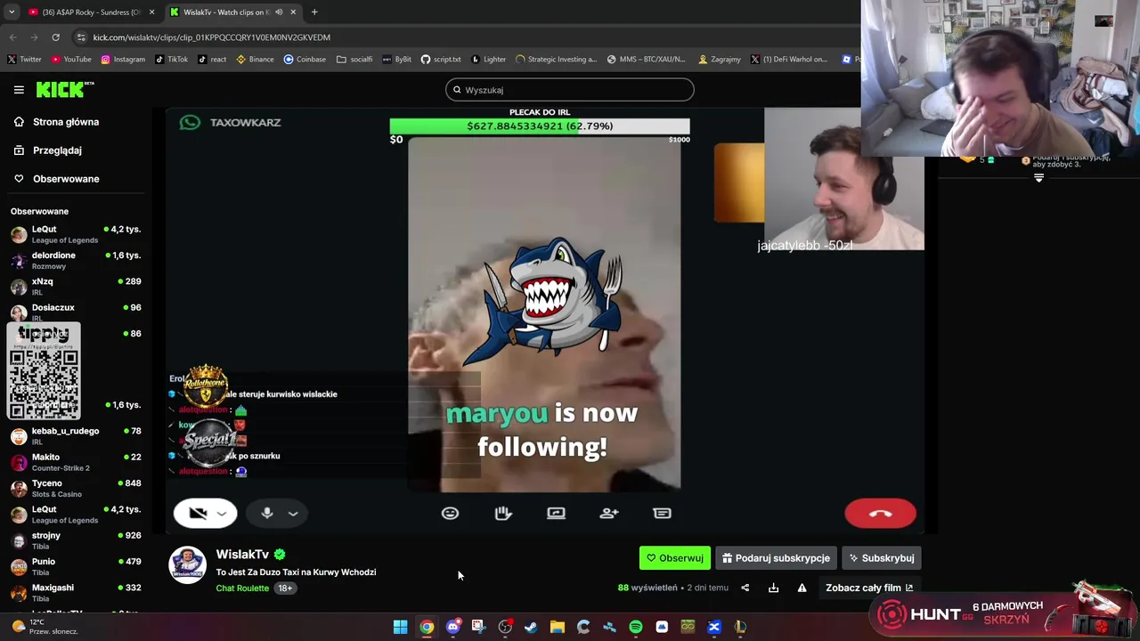Click the add participant icon

(609, 513)
